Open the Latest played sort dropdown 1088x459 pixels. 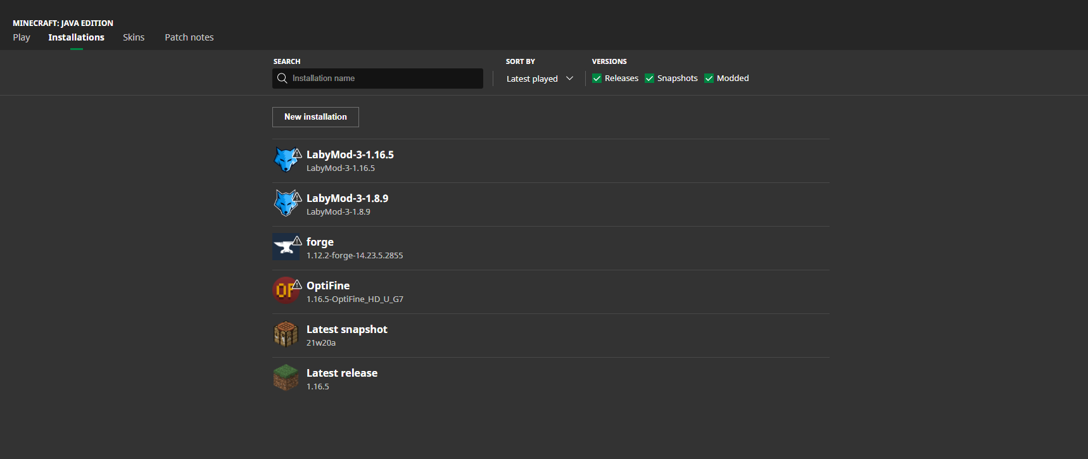[x=540, y=79]
